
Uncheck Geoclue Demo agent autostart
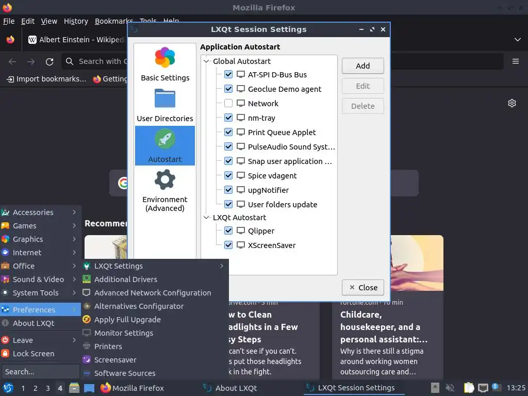(x=228, y=89)
